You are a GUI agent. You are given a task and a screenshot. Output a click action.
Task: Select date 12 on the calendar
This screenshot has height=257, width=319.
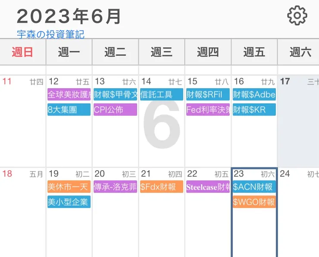click(53, 81)
